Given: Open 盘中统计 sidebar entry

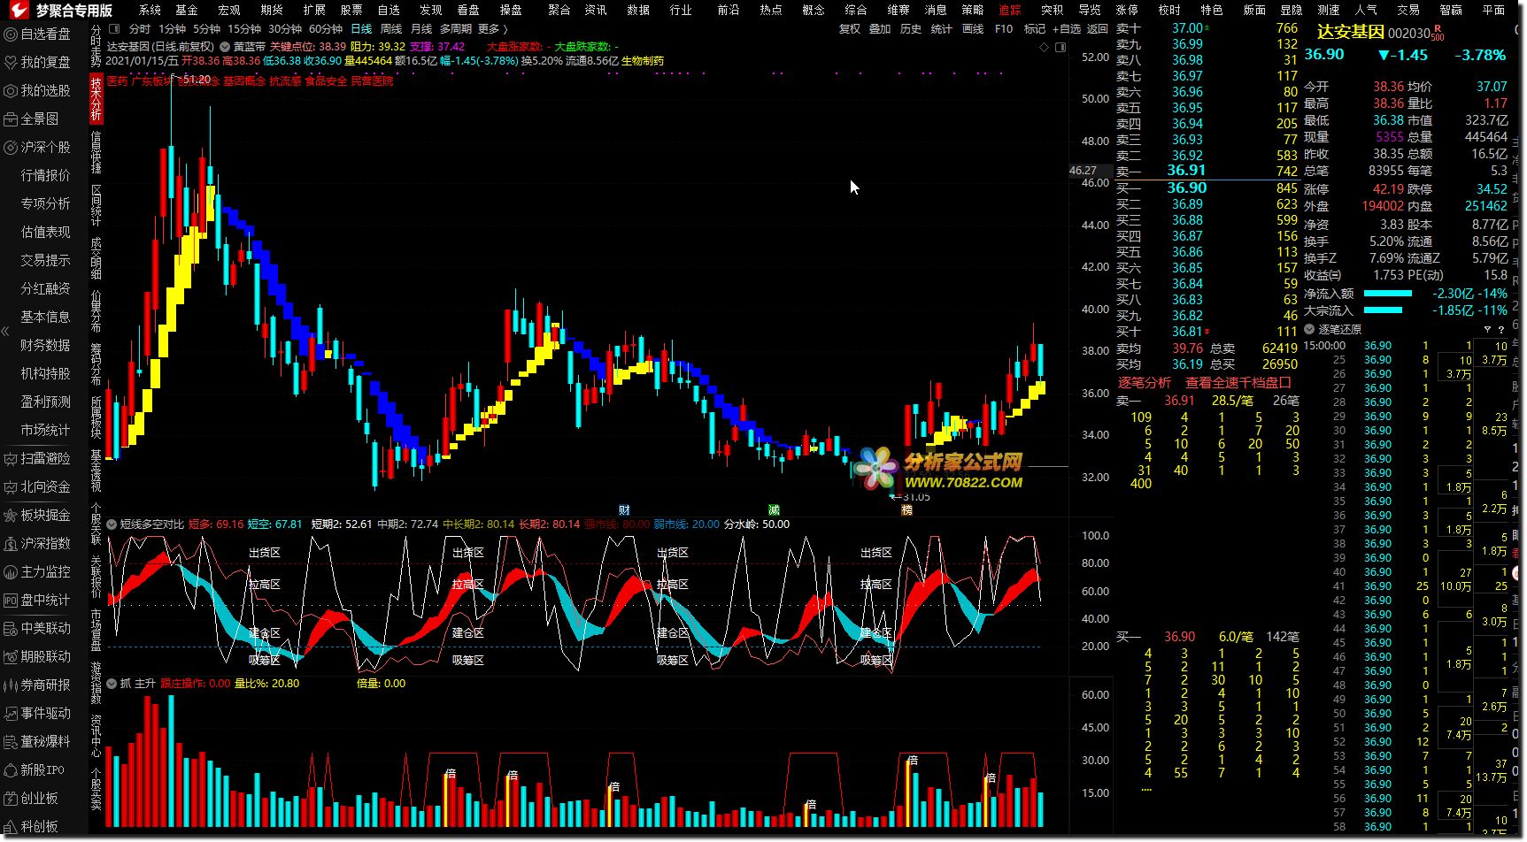Looking at the screenshot, I should (38, 600).
